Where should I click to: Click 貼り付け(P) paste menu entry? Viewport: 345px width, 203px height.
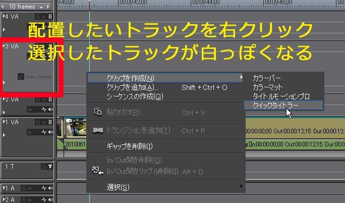165,112
